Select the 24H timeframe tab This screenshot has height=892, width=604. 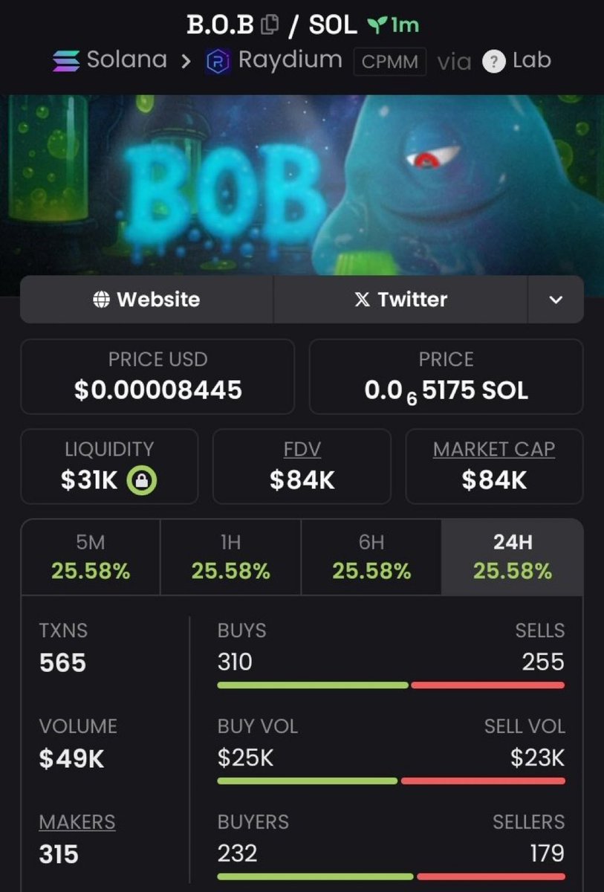point(513,557)
